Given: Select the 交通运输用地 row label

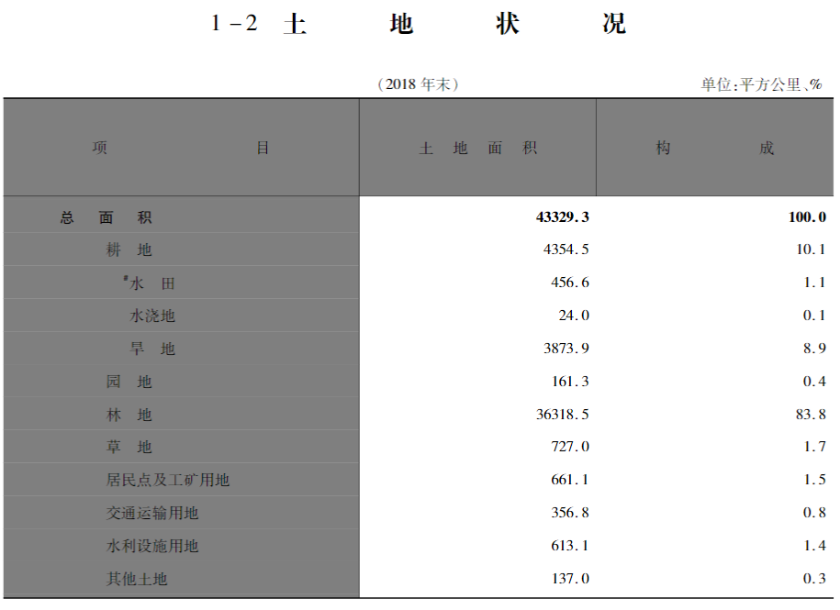Looking at the screenshot, I should pos(151,513).
